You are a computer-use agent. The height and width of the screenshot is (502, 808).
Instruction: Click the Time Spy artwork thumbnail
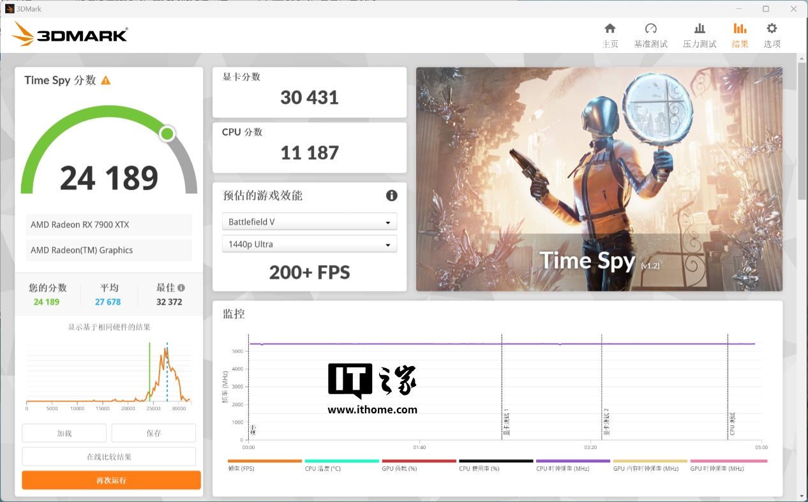pyautogui.click(x=599, y=179)
